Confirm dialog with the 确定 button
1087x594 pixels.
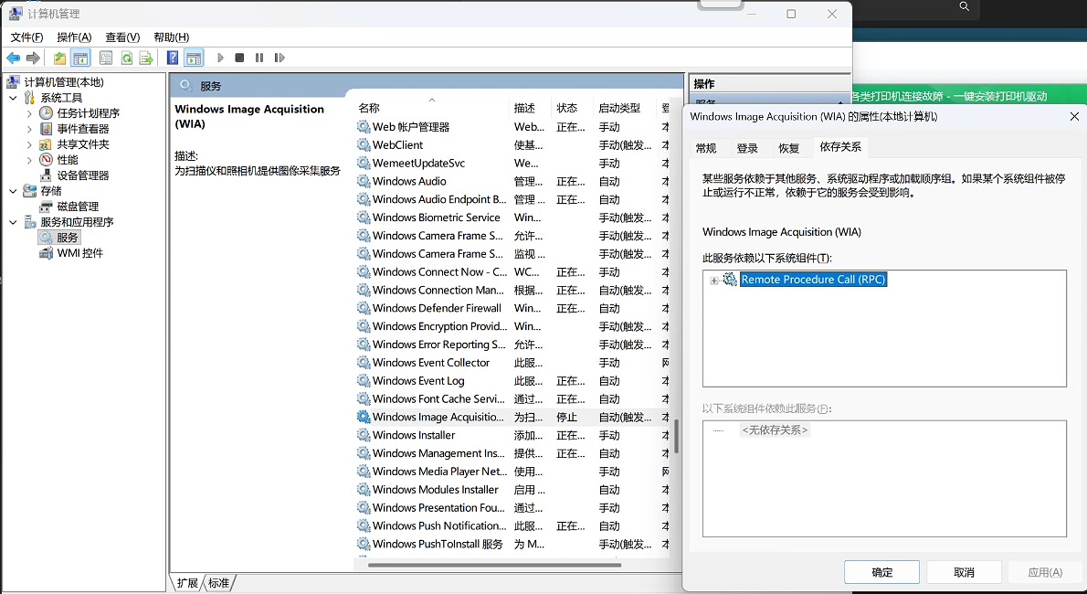coord(881,572)
